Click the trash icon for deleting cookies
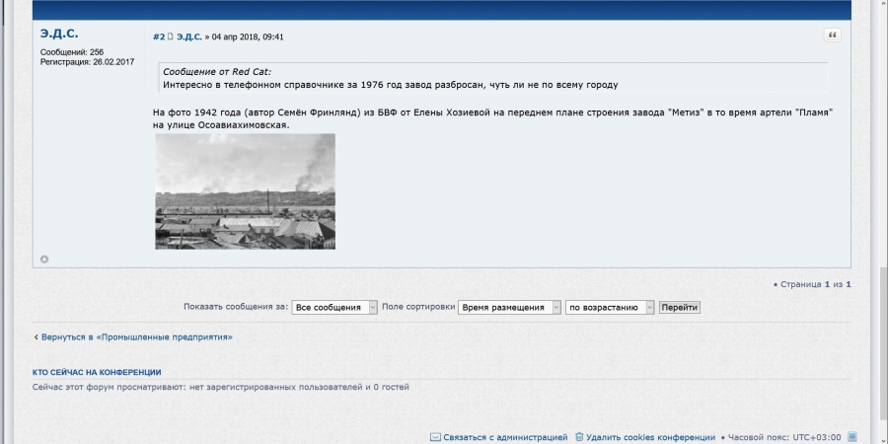The image size is (888, 444). 579,437
